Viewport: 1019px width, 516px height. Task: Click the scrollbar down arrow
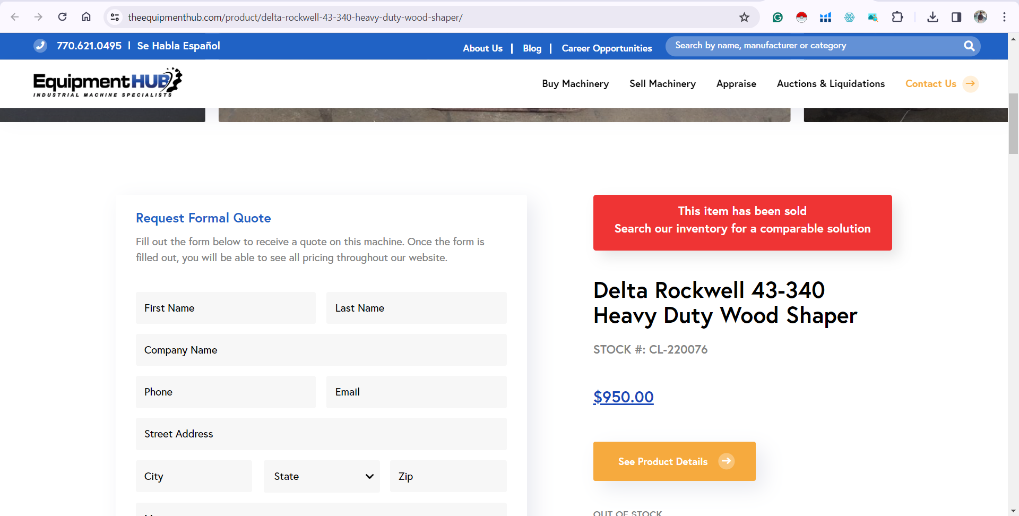1013,511
